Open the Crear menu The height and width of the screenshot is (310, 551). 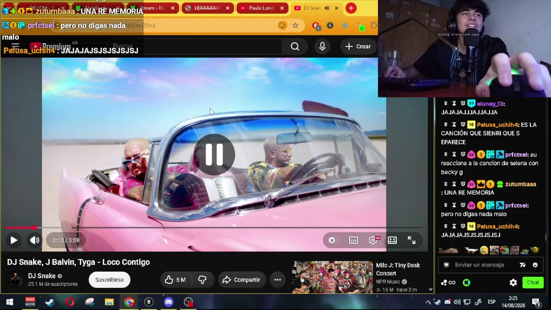[x=358, y=46]
